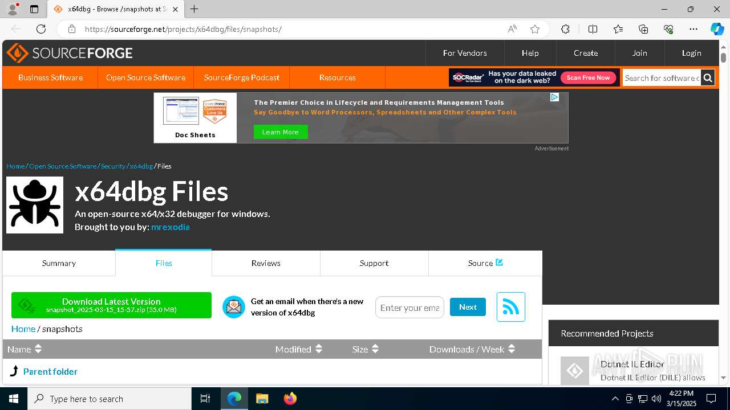Click the Create link

coord(586,53)
